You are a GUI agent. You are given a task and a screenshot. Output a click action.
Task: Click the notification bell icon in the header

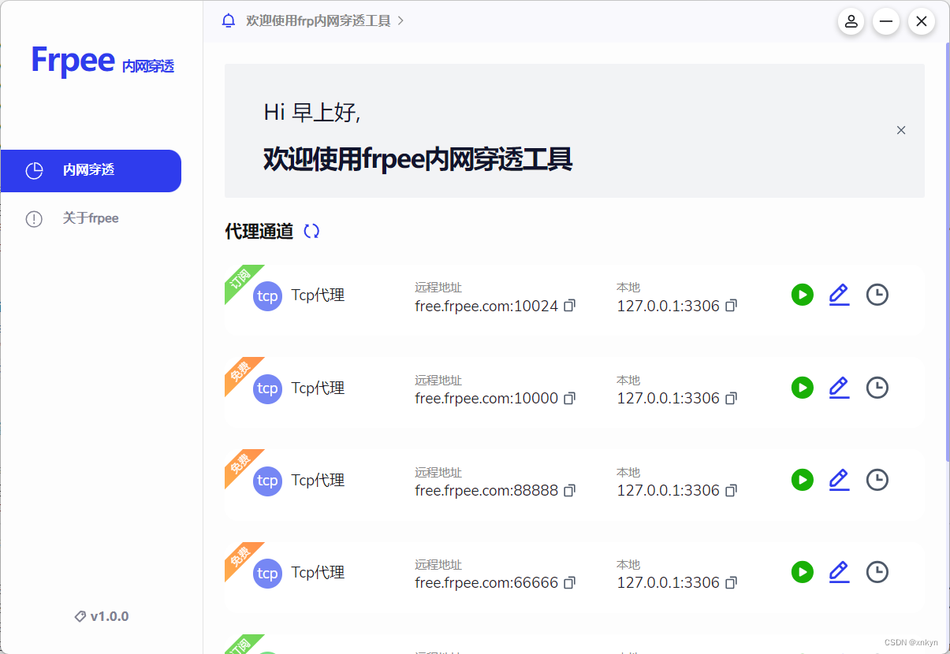coord(228,20)
